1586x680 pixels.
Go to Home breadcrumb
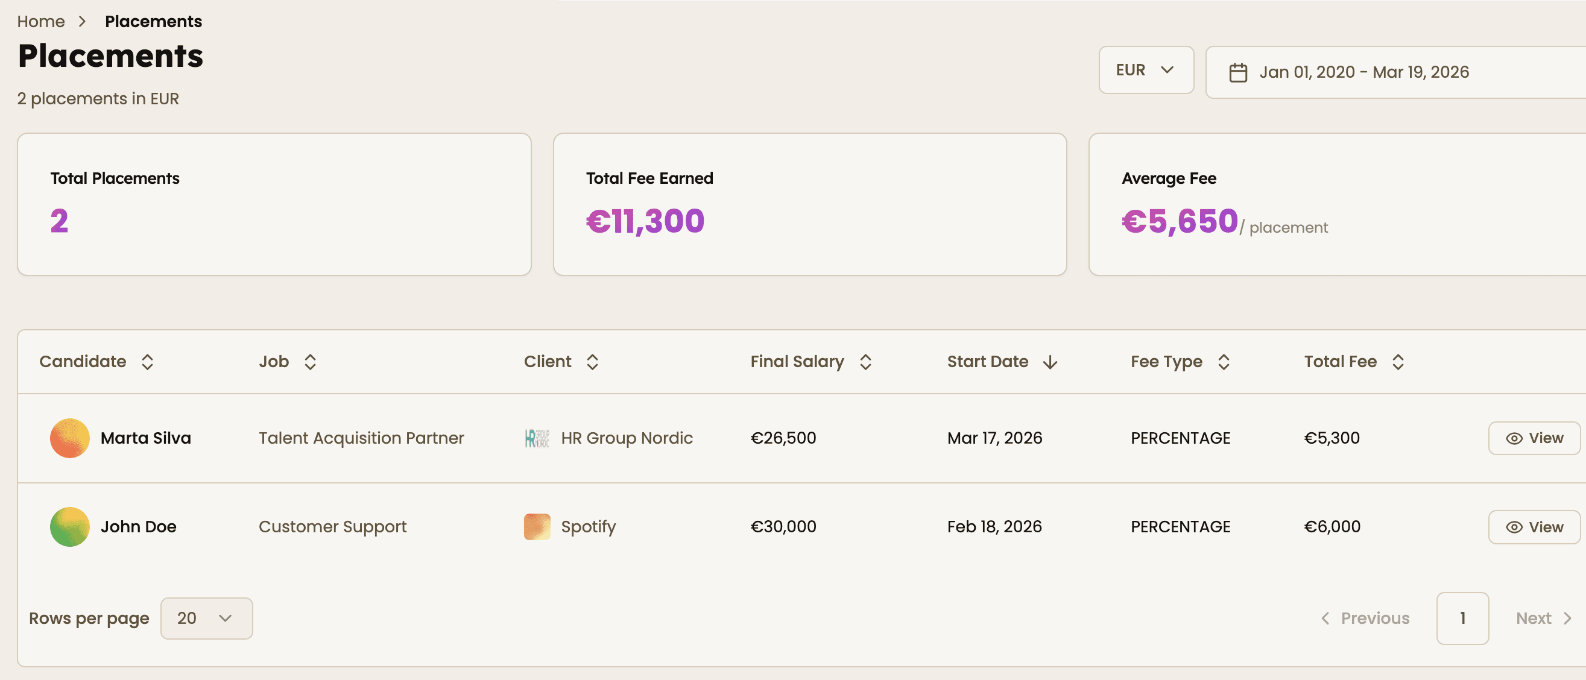(x=40, y=22)
